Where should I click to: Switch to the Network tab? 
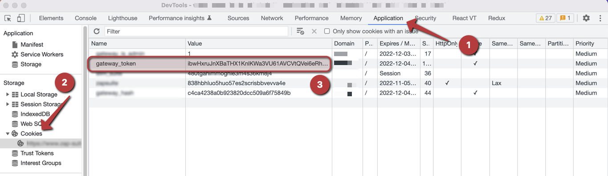pyautogui.click(x=272, y=18)
